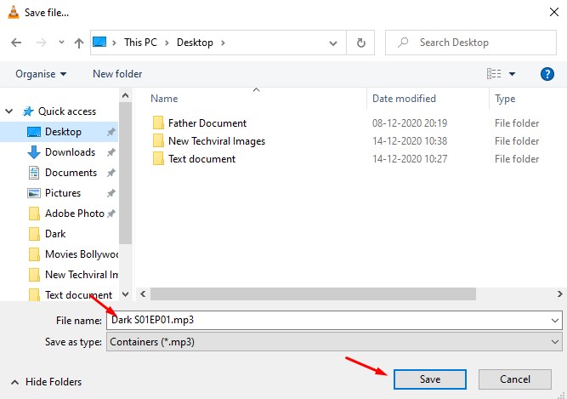This screenshot has width=567, height=399.
Task: Click the Forward navigation arrow
Action: [41, 43]
